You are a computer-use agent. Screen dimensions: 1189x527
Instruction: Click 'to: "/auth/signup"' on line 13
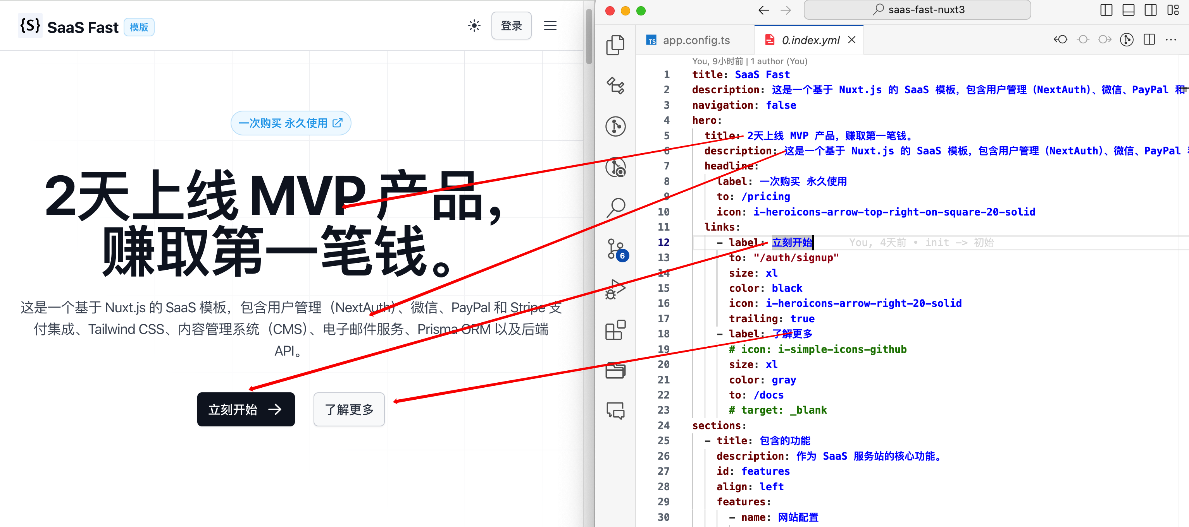pyautogui.click(x=783, y=258)
